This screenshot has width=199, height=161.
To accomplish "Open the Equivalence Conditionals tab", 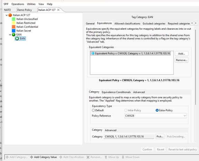I will (116, 92).
